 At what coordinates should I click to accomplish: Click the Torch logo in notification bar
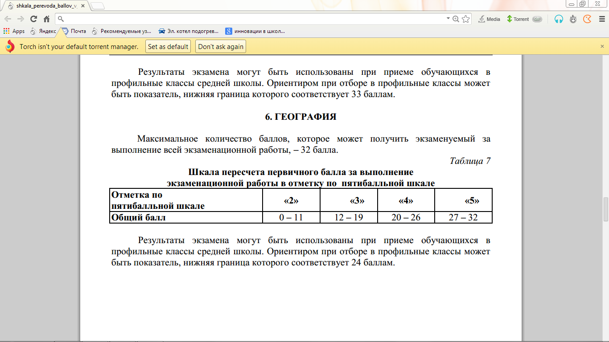(9, 46)
